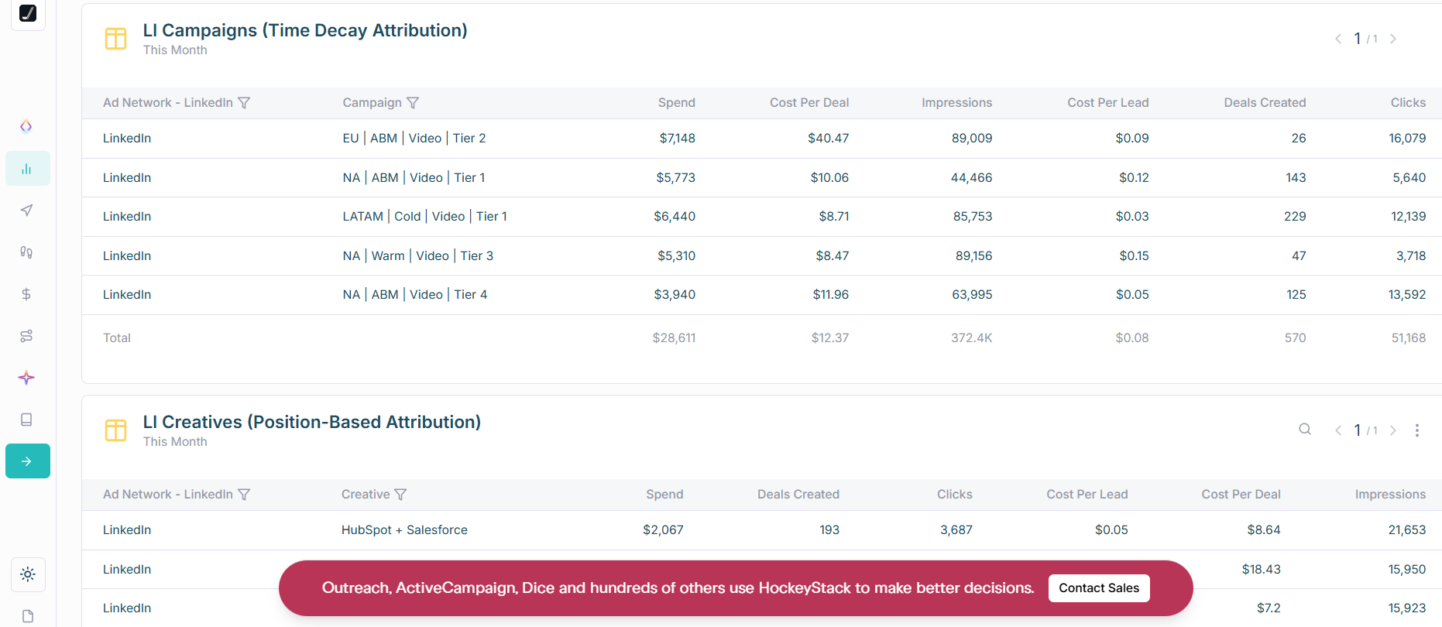Click the table icon beside LI Creatives title
Viewport: 1442px width, 627px height.
[x=115, y=430]
